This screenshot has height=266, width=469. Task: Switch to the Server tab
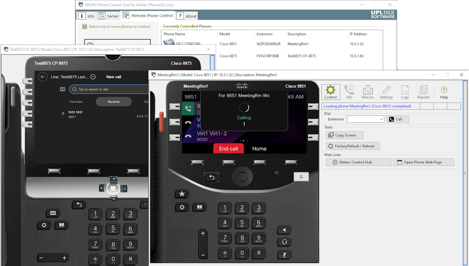tap(109, 16)
